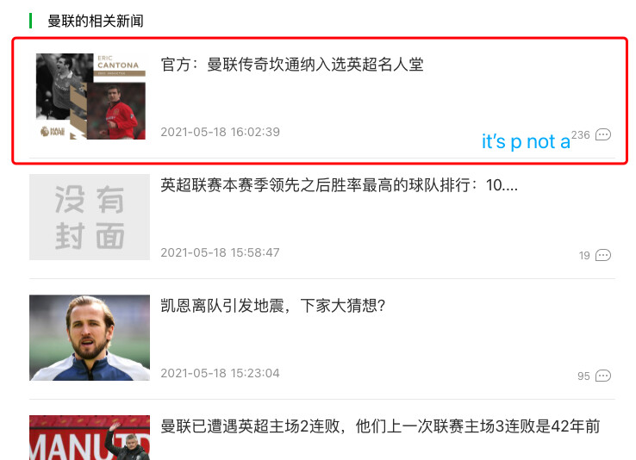The image size is (636, 460).
Task: Open comments icon beside count 95
Action: click(x=602, y=376)
